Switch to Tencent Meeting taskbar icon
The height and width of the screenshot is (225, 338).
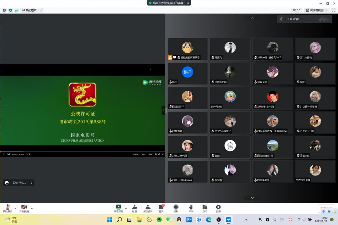pos(228,220)
